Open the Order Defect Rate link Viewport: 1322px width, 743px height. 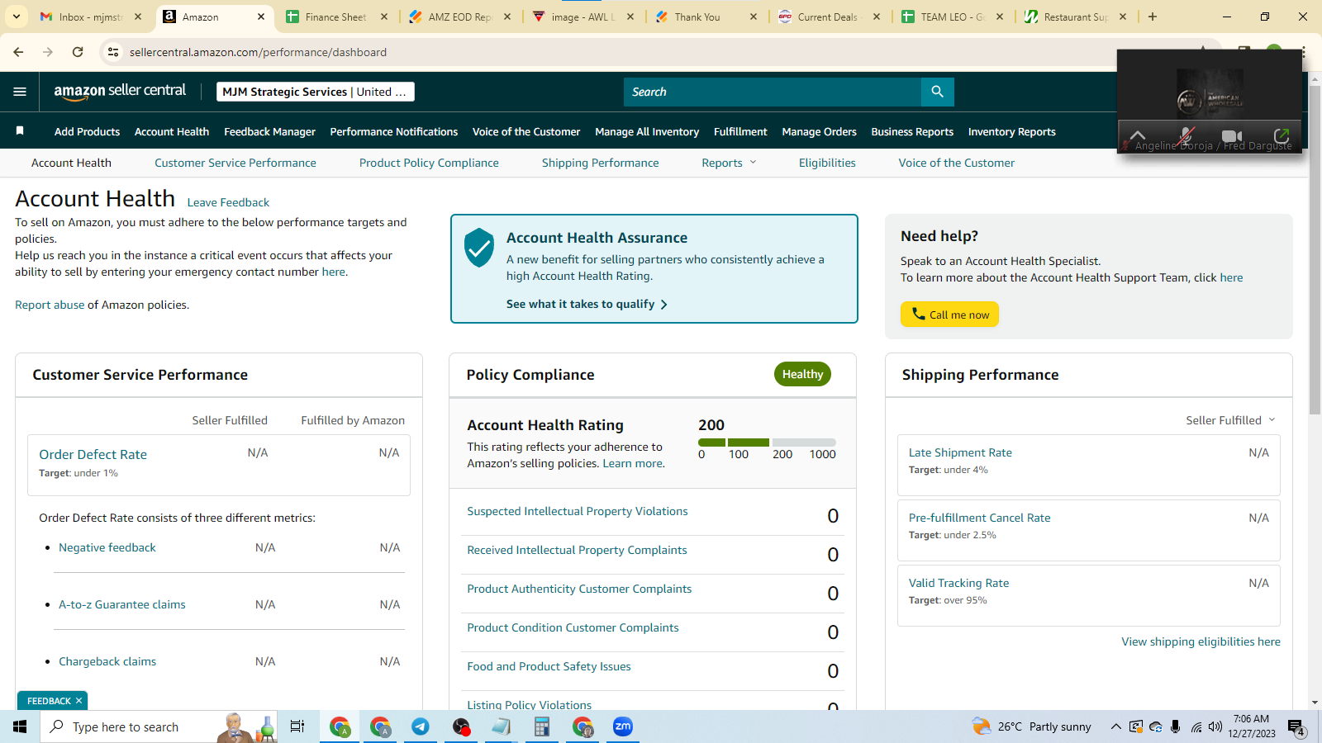point(93,454)
